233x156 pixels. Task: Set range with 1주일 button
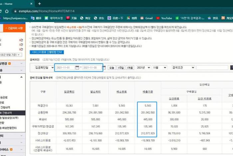point(121,68)
